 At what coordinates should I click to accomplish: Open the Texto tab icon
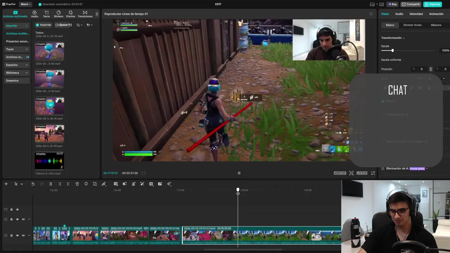pyautogui.click(x=46, y=12)
